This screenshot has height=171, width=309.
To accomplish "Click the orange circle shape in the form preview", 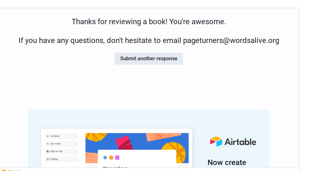I will click(111, 158).
